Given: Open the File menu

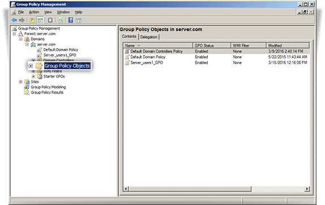Looking at the screenshot, I should [x=21, y=12].
